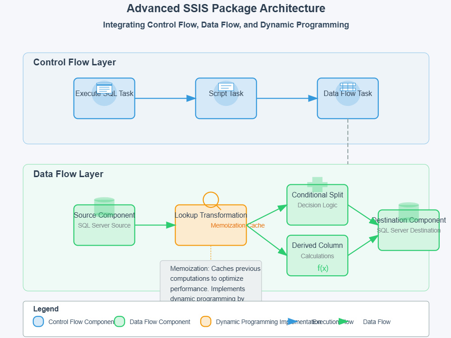Click the 'SQL Server Source' label
The height and width of the screenshot is (338, 451).
pos(105,225)
